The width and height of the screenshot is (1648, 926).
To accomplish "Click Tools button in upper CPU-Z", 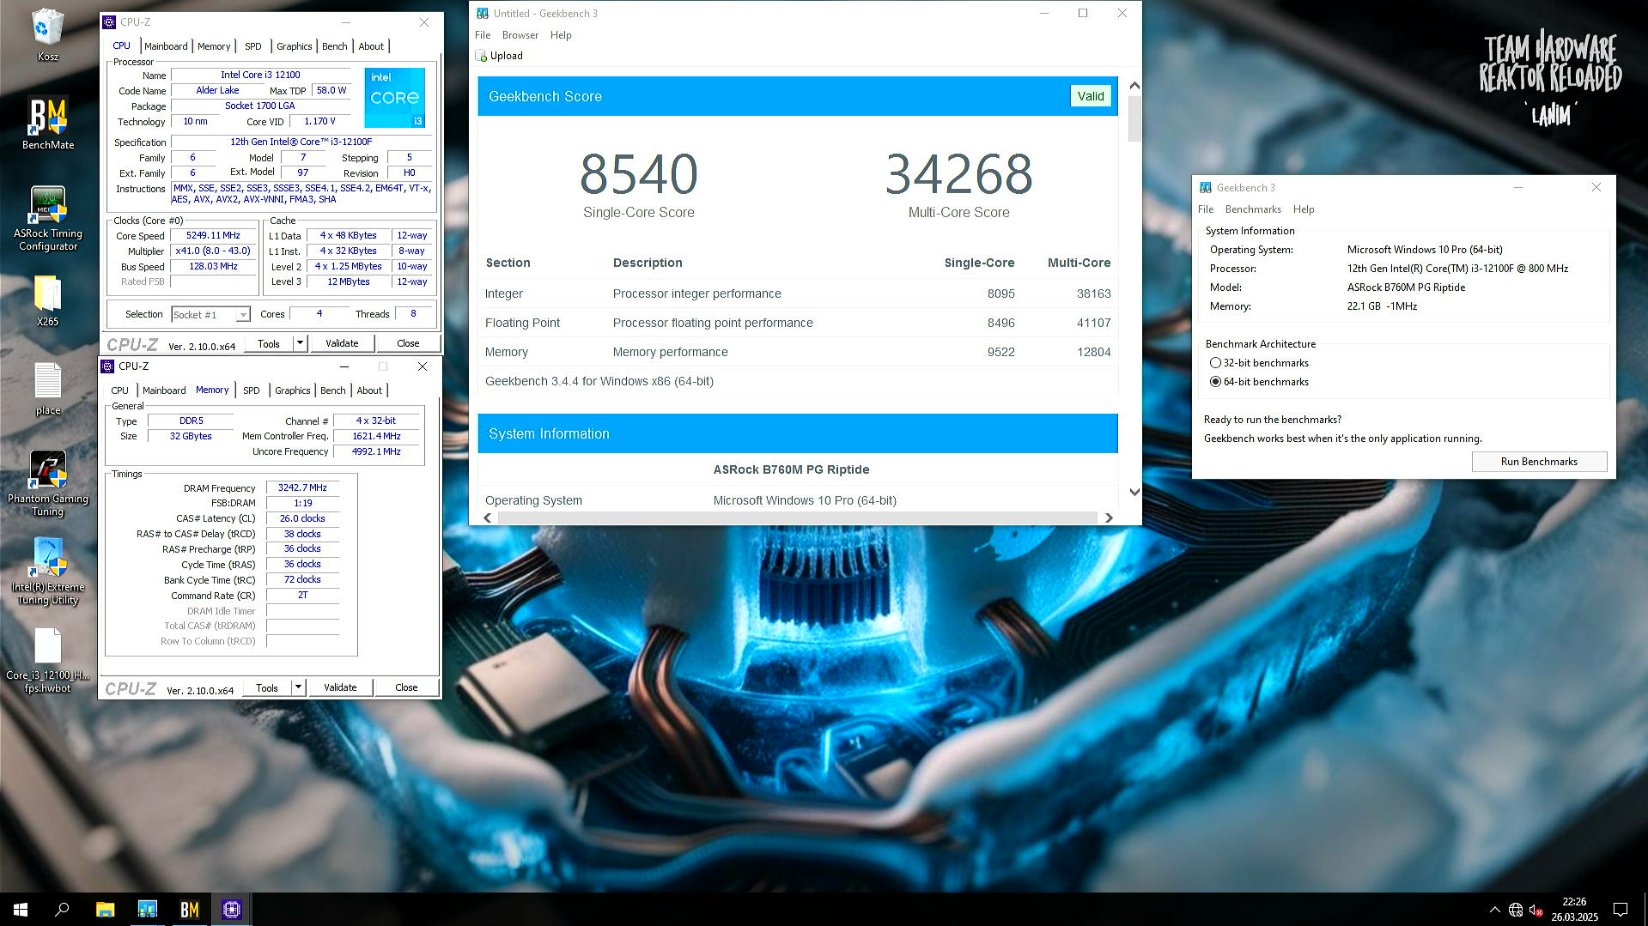I will [269, 343].
